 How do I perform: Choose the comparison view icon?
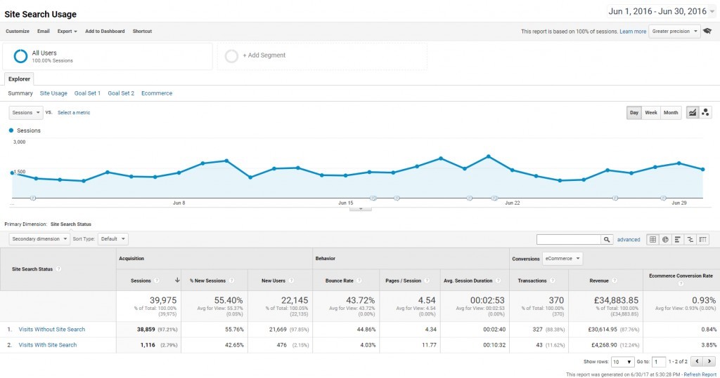tap(690, 239)
